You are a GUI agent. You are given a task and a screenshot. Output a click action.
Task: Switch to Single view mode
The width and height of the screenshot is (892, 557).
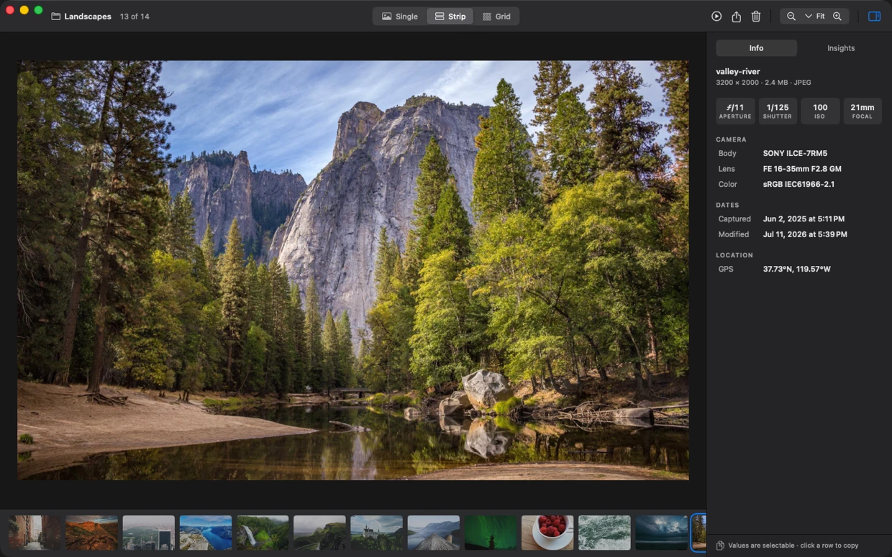coord(400,17)
